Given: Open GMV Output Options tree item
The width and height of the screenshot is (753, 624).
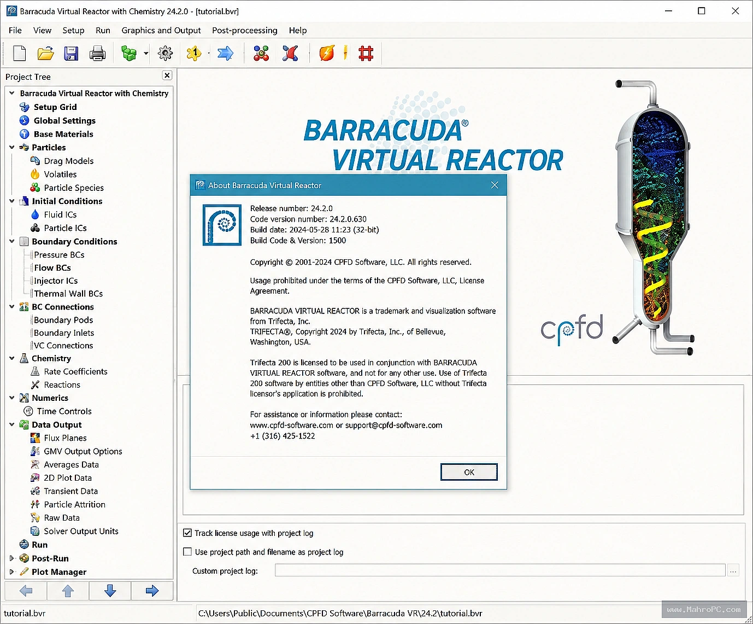Looking at the screenshot, I should tap(83, 451).
